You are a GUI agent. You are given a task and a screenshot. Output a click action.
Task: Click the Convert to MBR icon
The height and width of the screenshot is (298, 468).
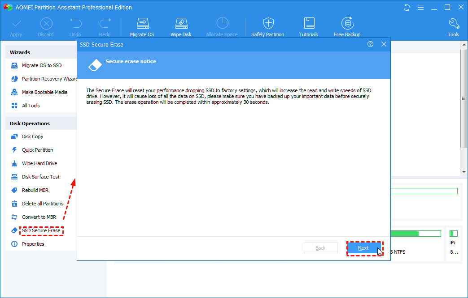tap(14, 217)
